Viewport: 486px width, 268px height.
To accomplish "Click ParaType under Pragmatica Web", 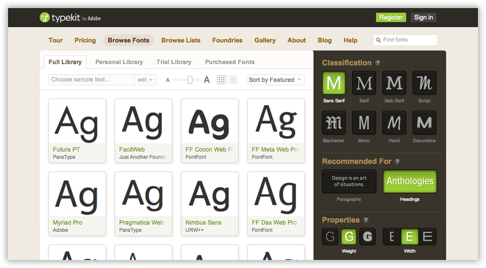I will [x=130, y=230].
